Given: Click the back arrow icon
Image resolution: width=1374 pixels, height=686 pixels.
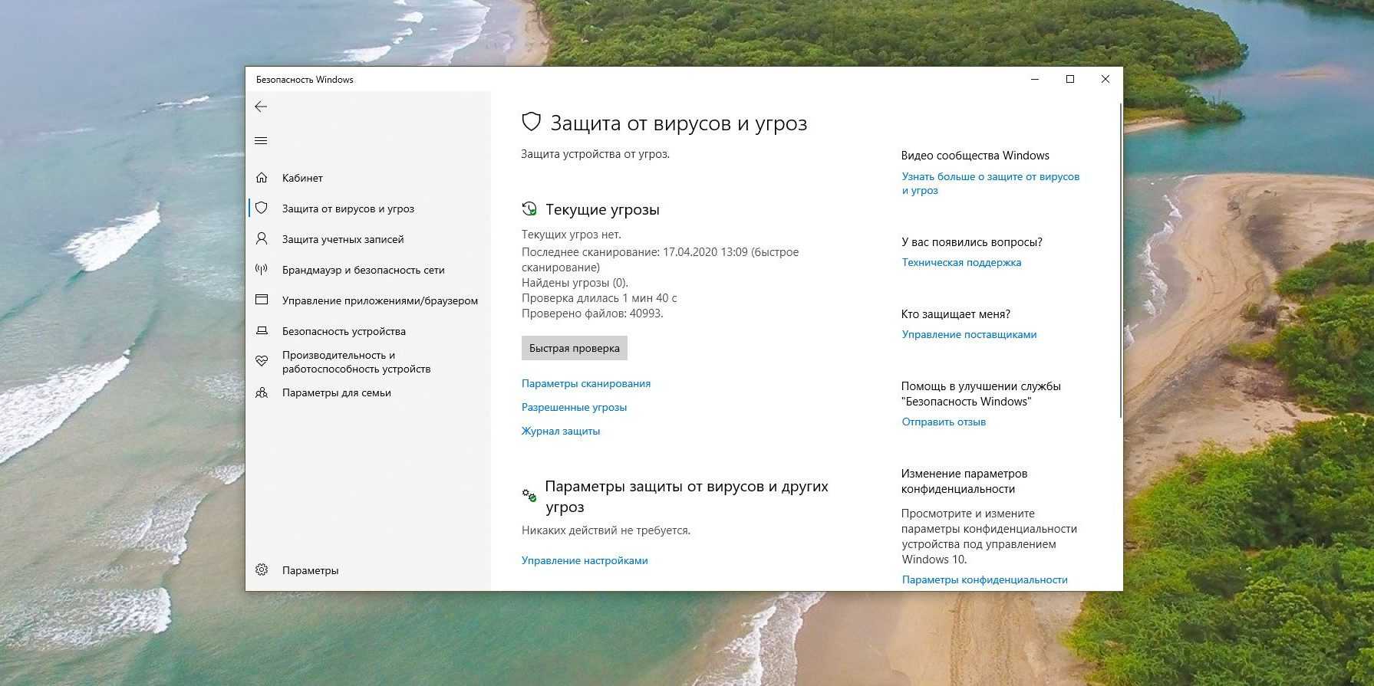Looking at the screenshot, I should point(261,107).
